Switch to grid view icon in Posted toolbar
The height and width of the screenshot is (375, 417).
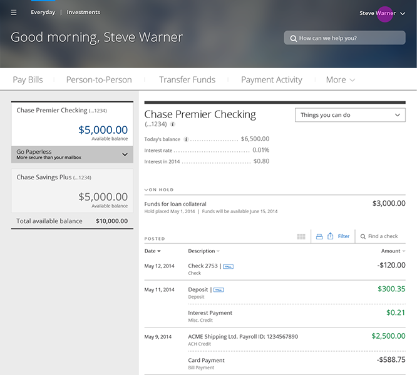tap(301, 236)
